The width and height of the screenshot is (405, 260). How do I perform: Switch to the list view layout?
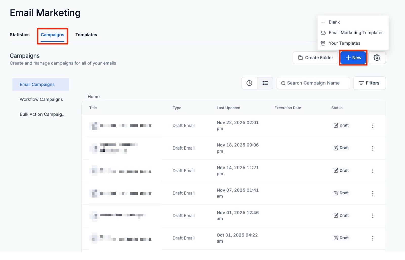pyautogui.click(x=265, y=83)
